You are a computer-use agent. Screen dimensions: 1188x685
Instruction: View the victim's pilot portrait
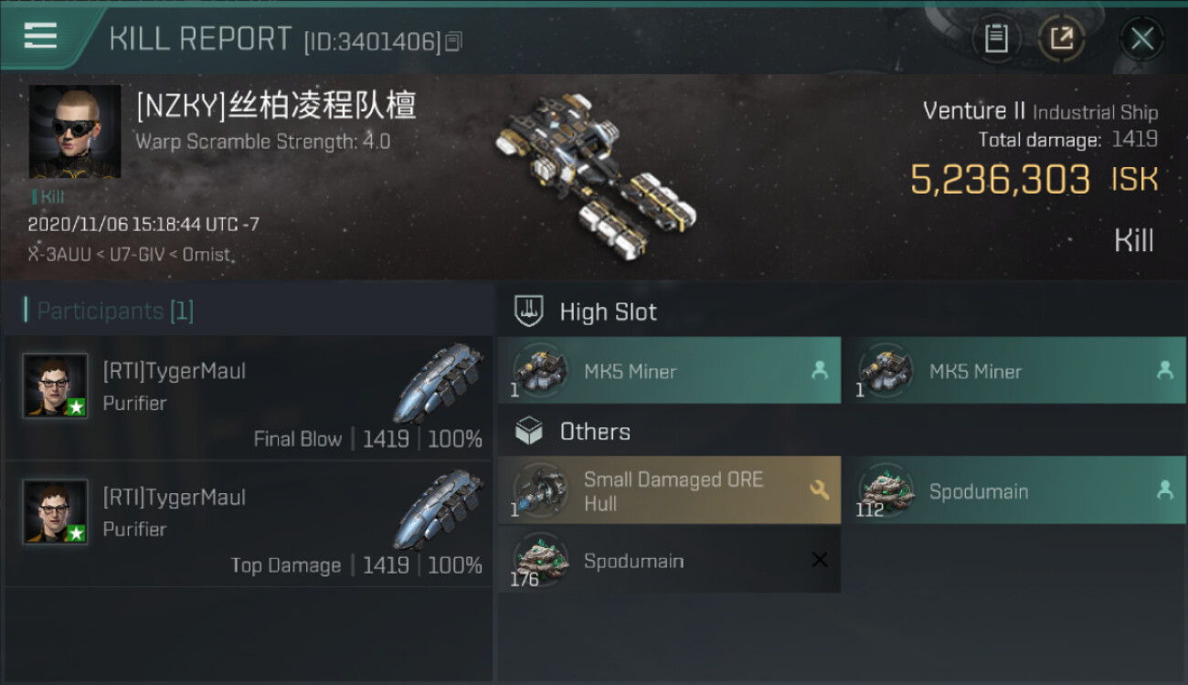coord(75,132)
